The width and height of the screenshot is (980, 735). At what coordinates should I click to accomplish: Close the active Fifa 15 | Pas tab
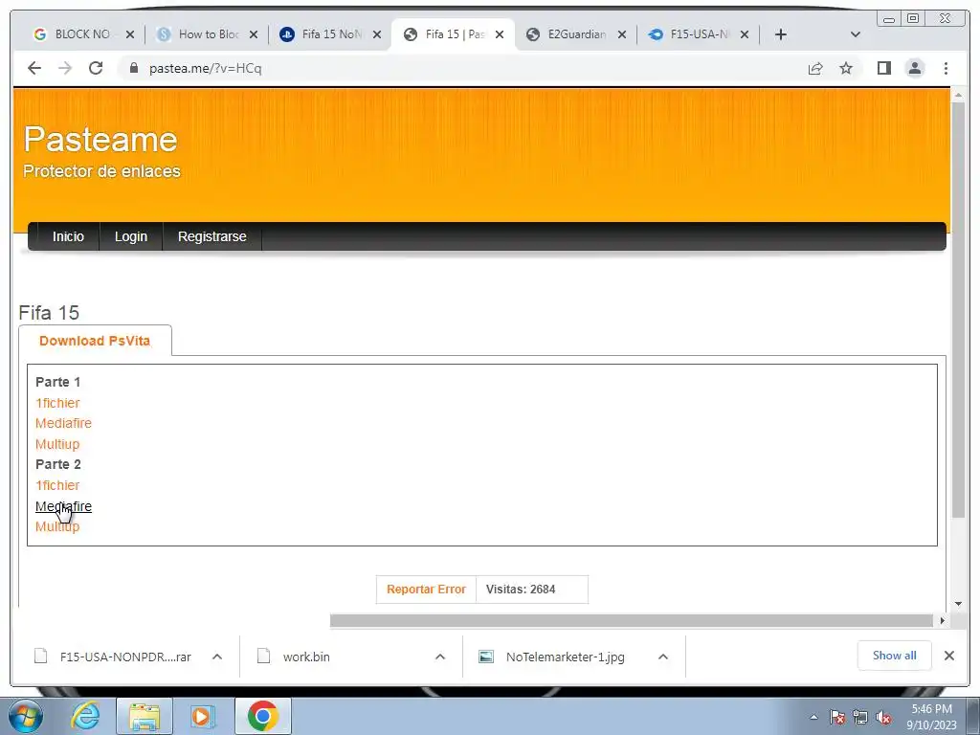(x=500, y=34)
